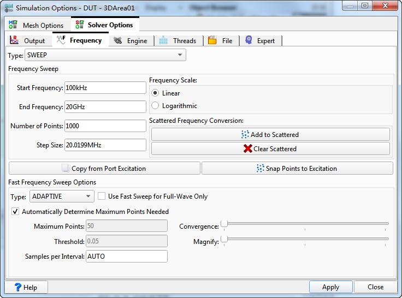
Task: Click the Threads tab icon
Action: point(164,40)
